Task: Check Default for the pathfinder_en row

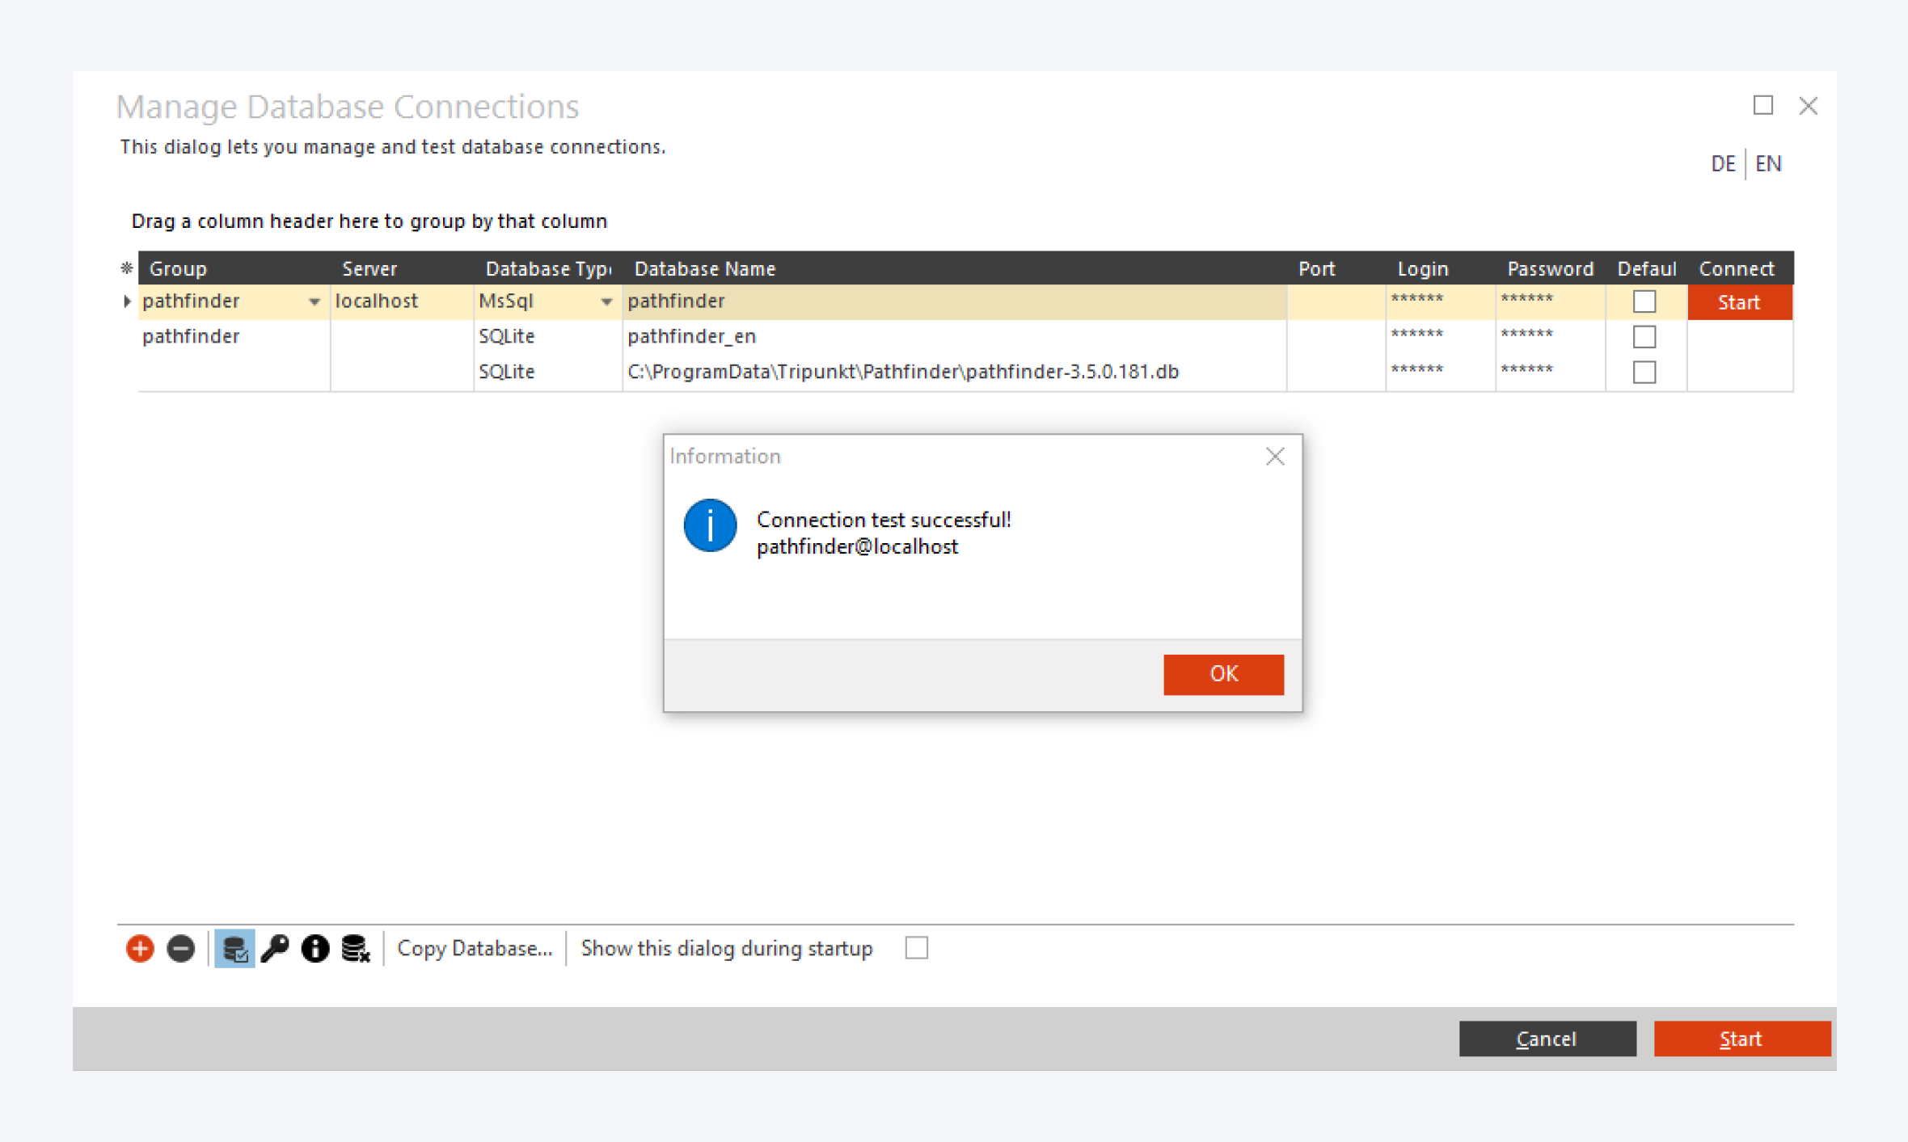Action: 1644,335
